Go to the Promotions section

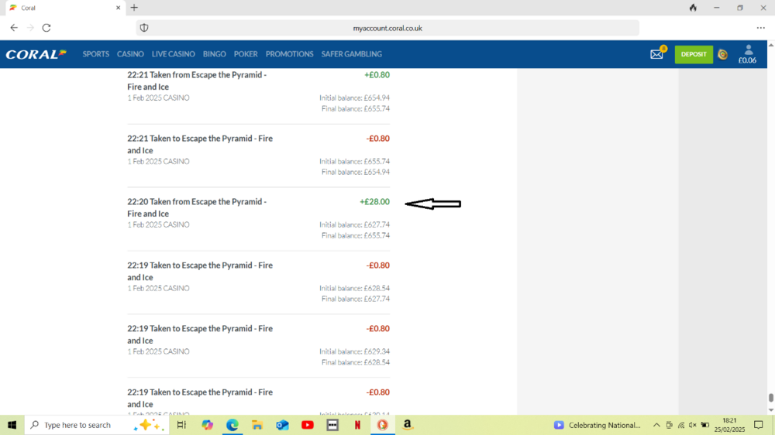(x=289, y=54)
